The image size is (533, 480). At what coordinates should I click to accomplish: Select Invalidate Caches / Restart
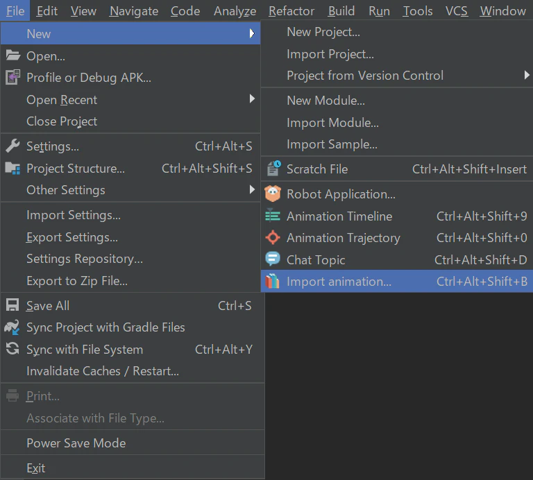tap(133, 371)
